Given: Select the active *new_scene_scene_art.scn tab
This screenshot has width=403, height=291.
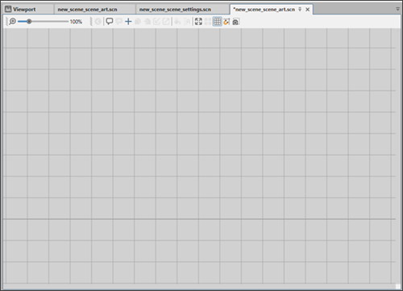Looking at the screenshot, I should pyautogui.click(x=264, y=10).
